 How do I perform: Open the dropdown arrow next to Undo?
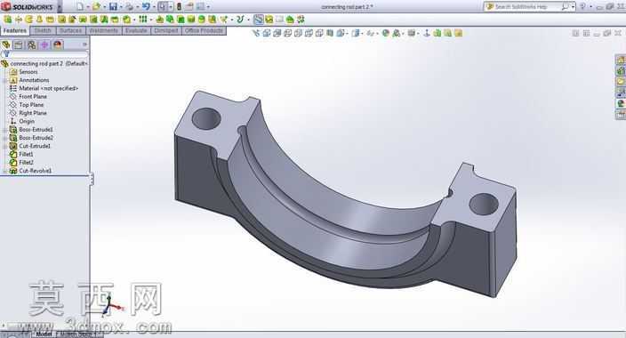pos(153,7)
